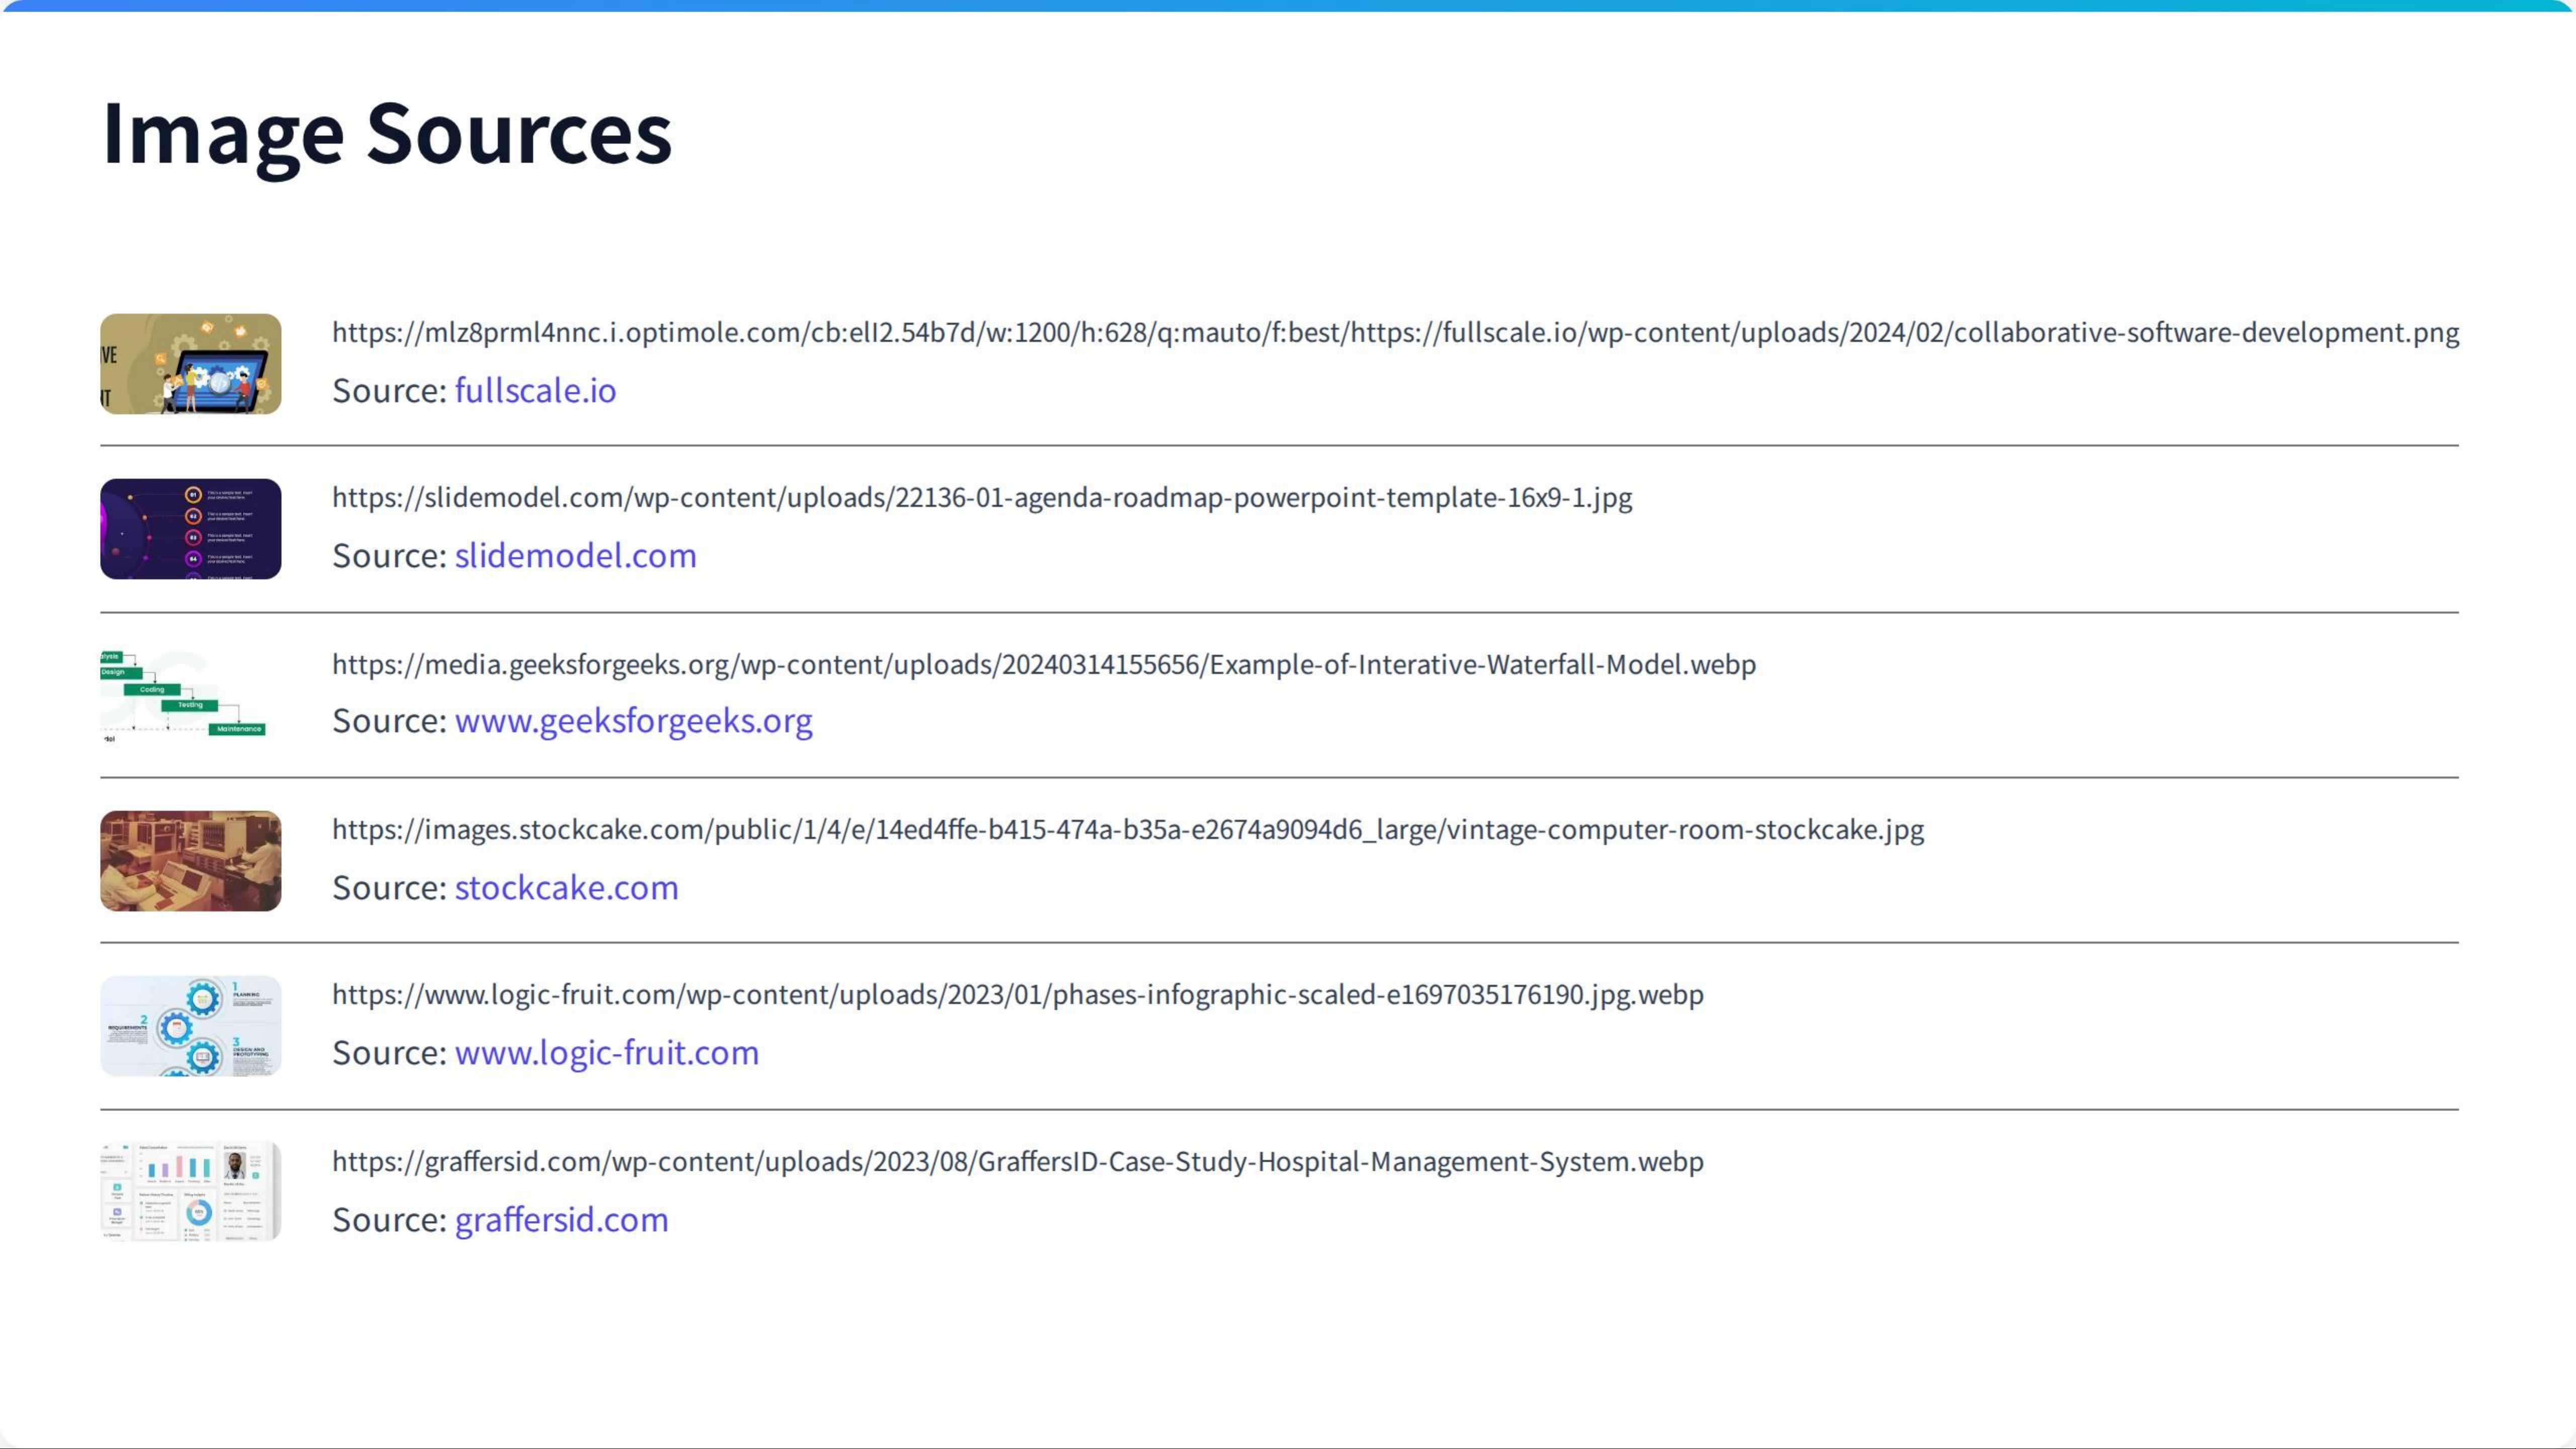
Task: Open the fullscale.io source link
Action: click(x=535, y=390)
